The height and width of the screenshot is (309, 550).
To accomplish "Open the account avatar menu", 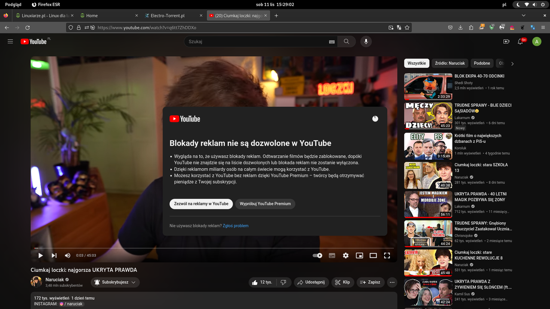I will point(537,42).
